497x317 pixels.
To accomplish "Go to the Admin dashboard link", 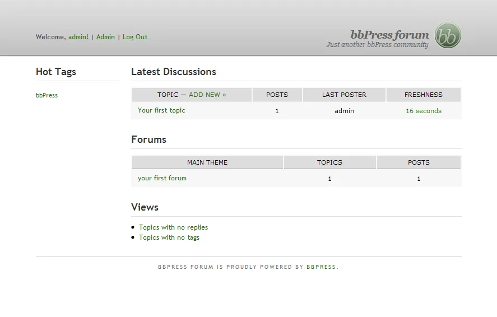I will tap(105, 37).
